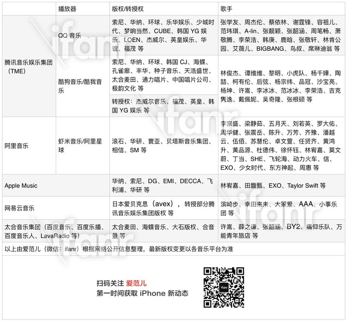Select the '虾米音乐/阿里星球' cell
Image resolution: width=348 pixels, height=322 pixels.
(83, 146)
